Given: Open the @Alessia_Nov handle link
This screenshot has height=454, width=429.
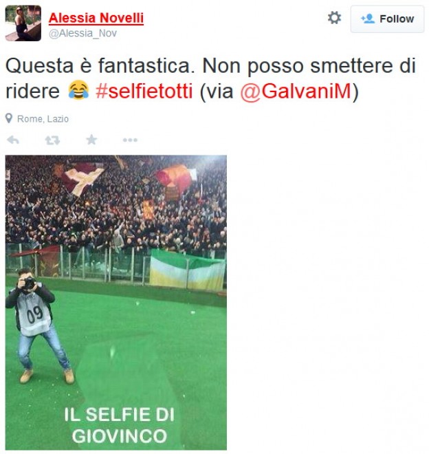Looking at the screenshot, I should (x=82, y=33).
